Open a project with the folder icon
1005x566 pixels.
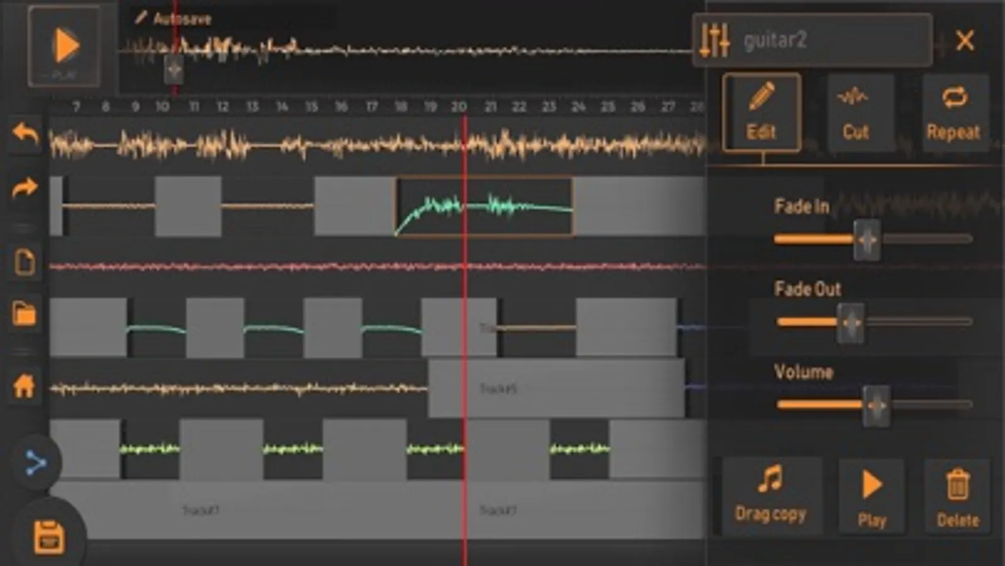point(25,313)
